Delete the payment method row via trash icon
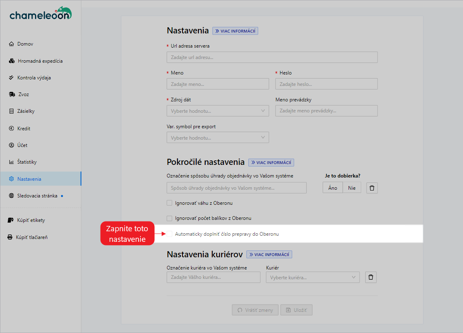463x333 pixels. pyautogui.click(x=372, y=188)
